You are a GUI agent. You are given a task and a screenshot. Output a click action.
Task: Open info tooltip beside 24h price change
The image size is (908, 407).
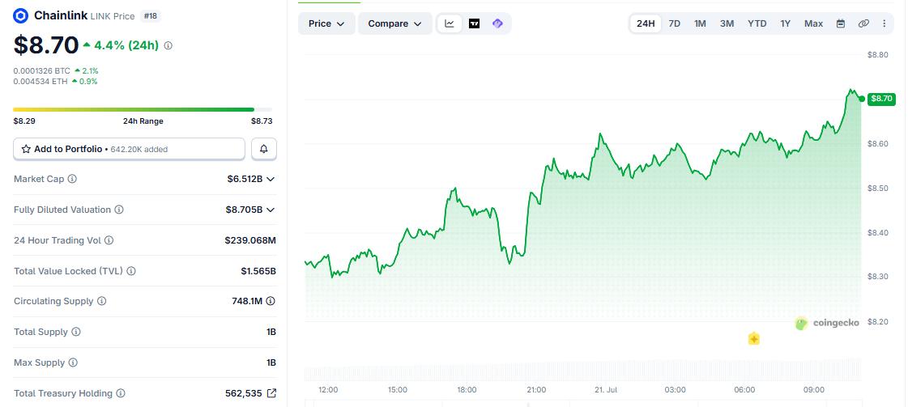(x=168, y=45)
